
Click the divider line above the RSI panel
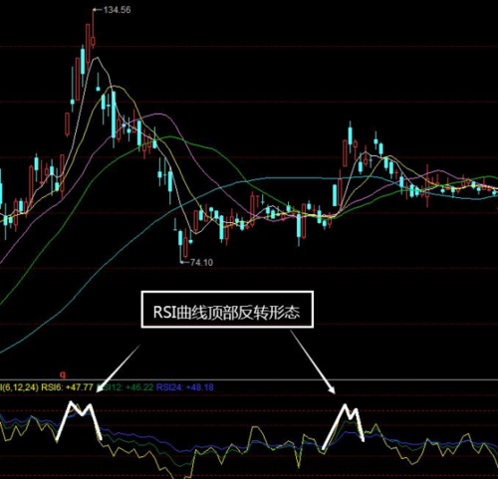pyautogui.click(x=249, y=379)
